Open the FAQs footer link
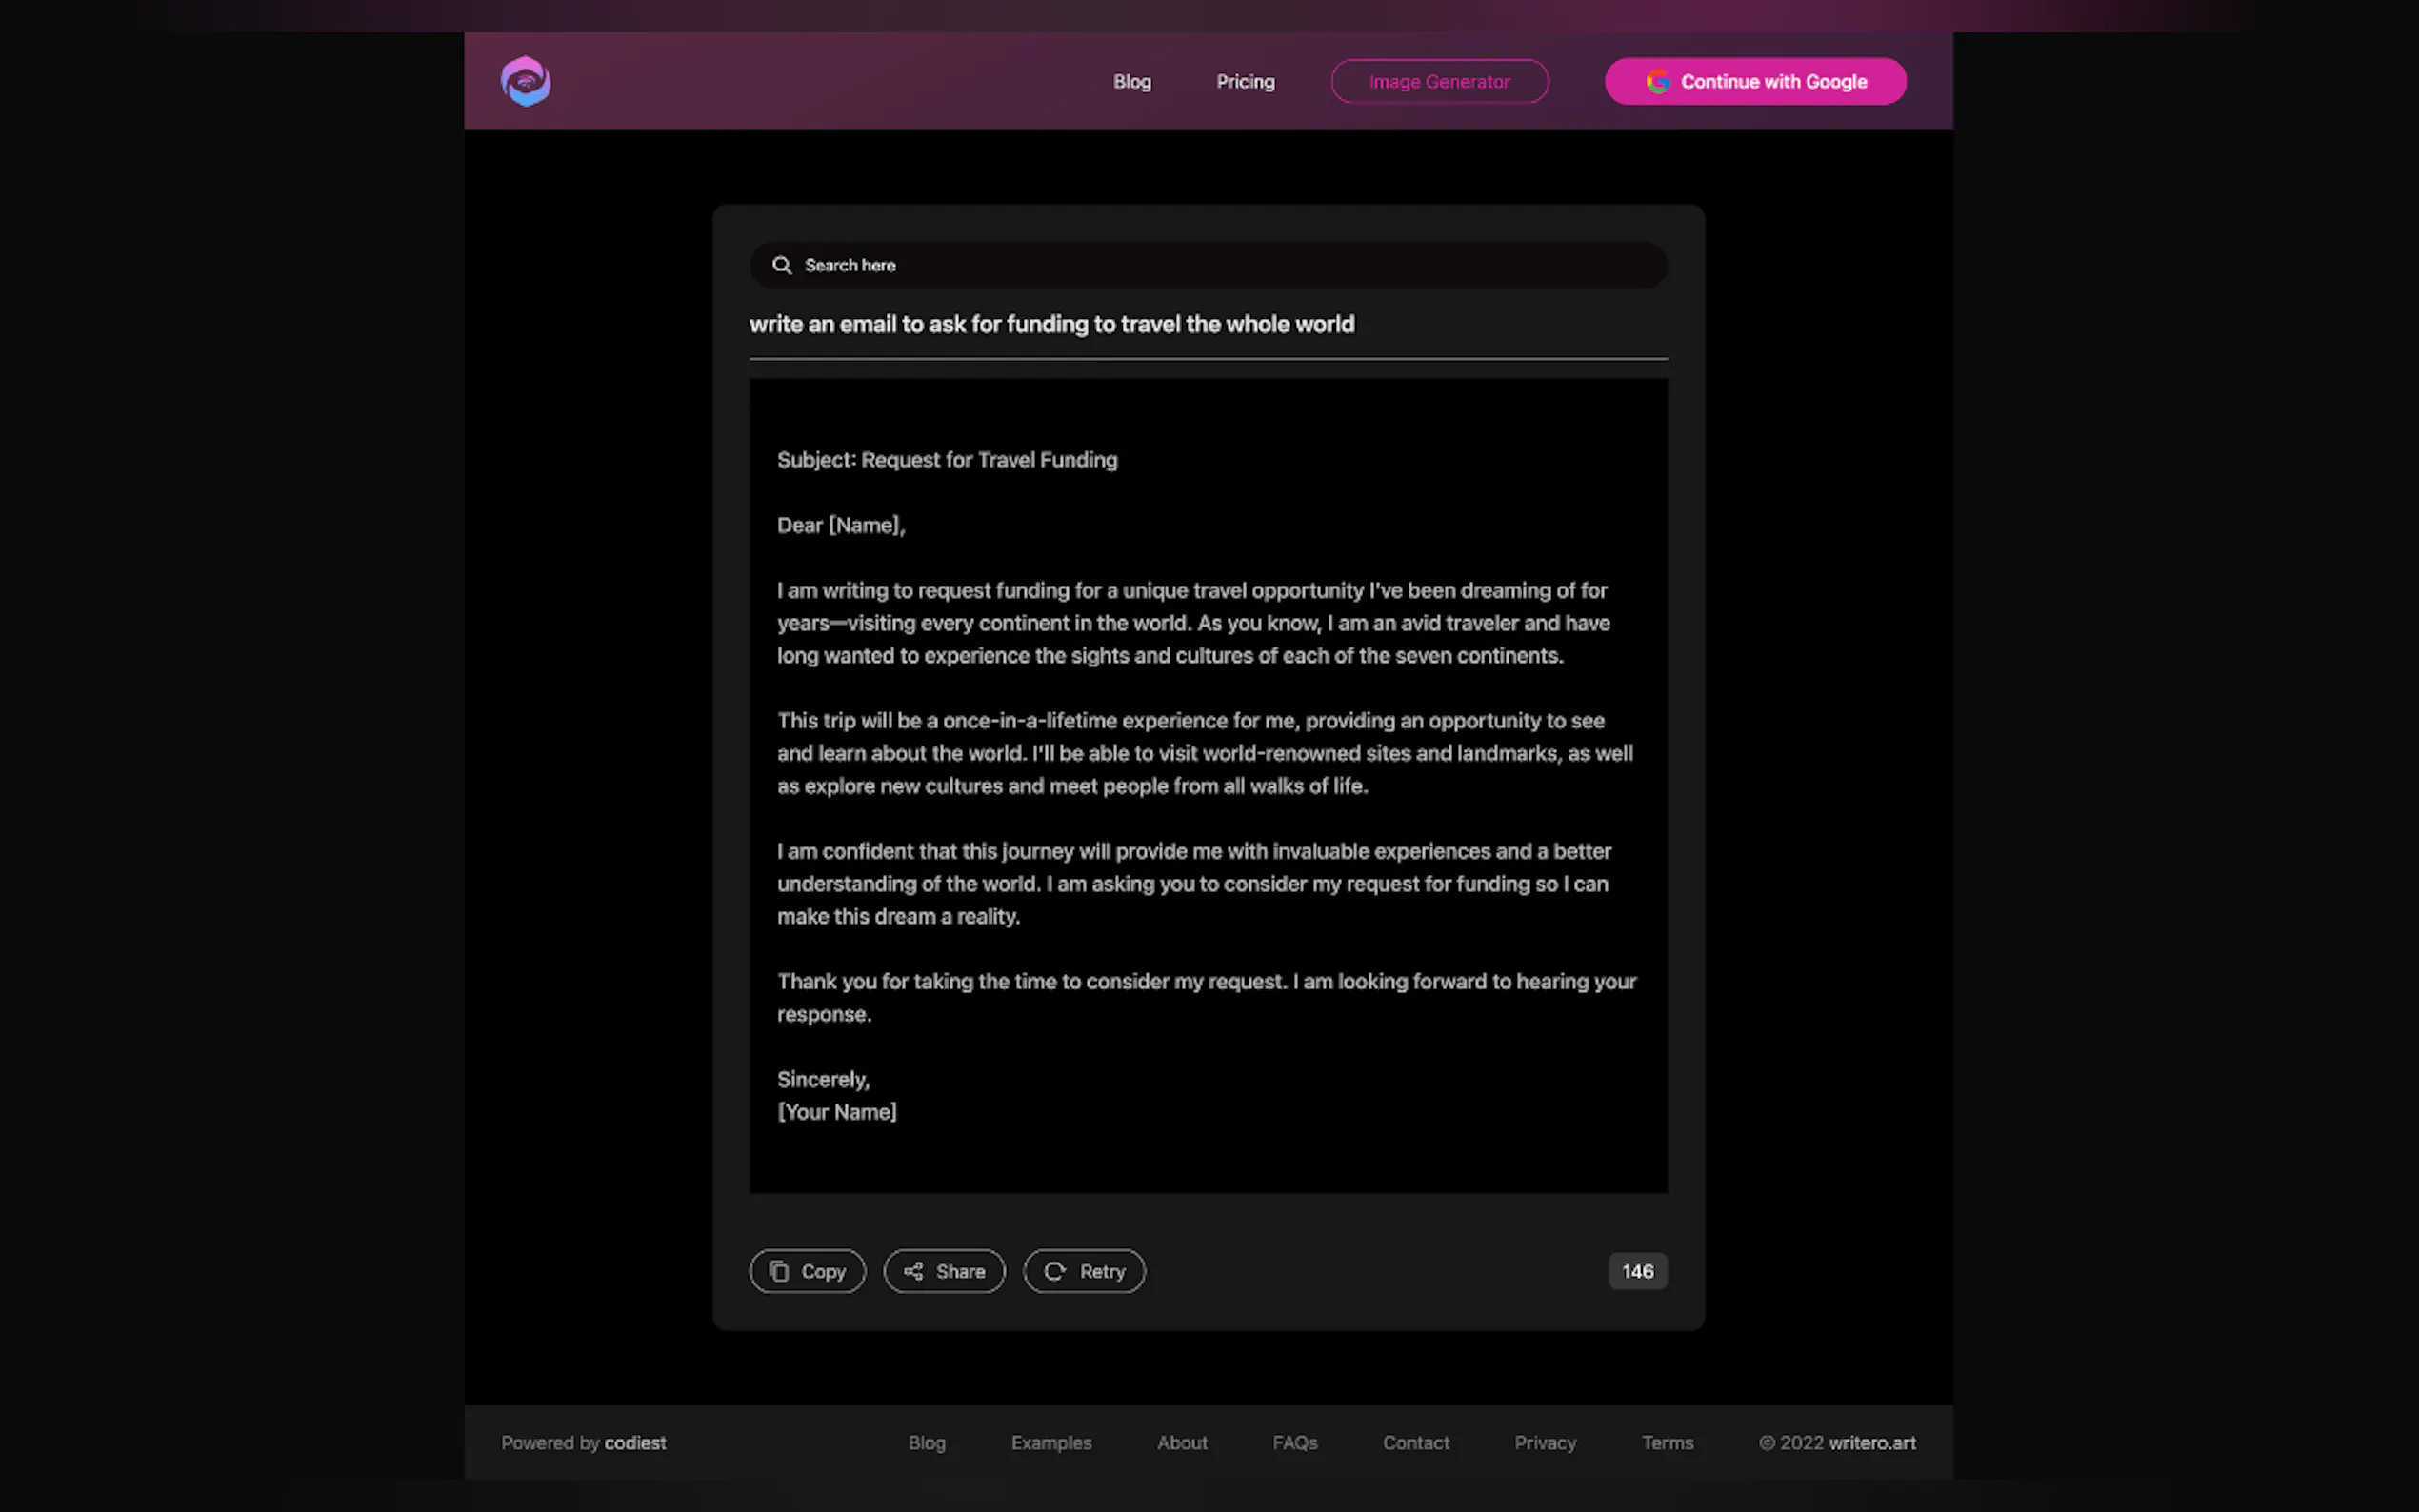This screenshot has height=1512, width=2419. 1294,1443
